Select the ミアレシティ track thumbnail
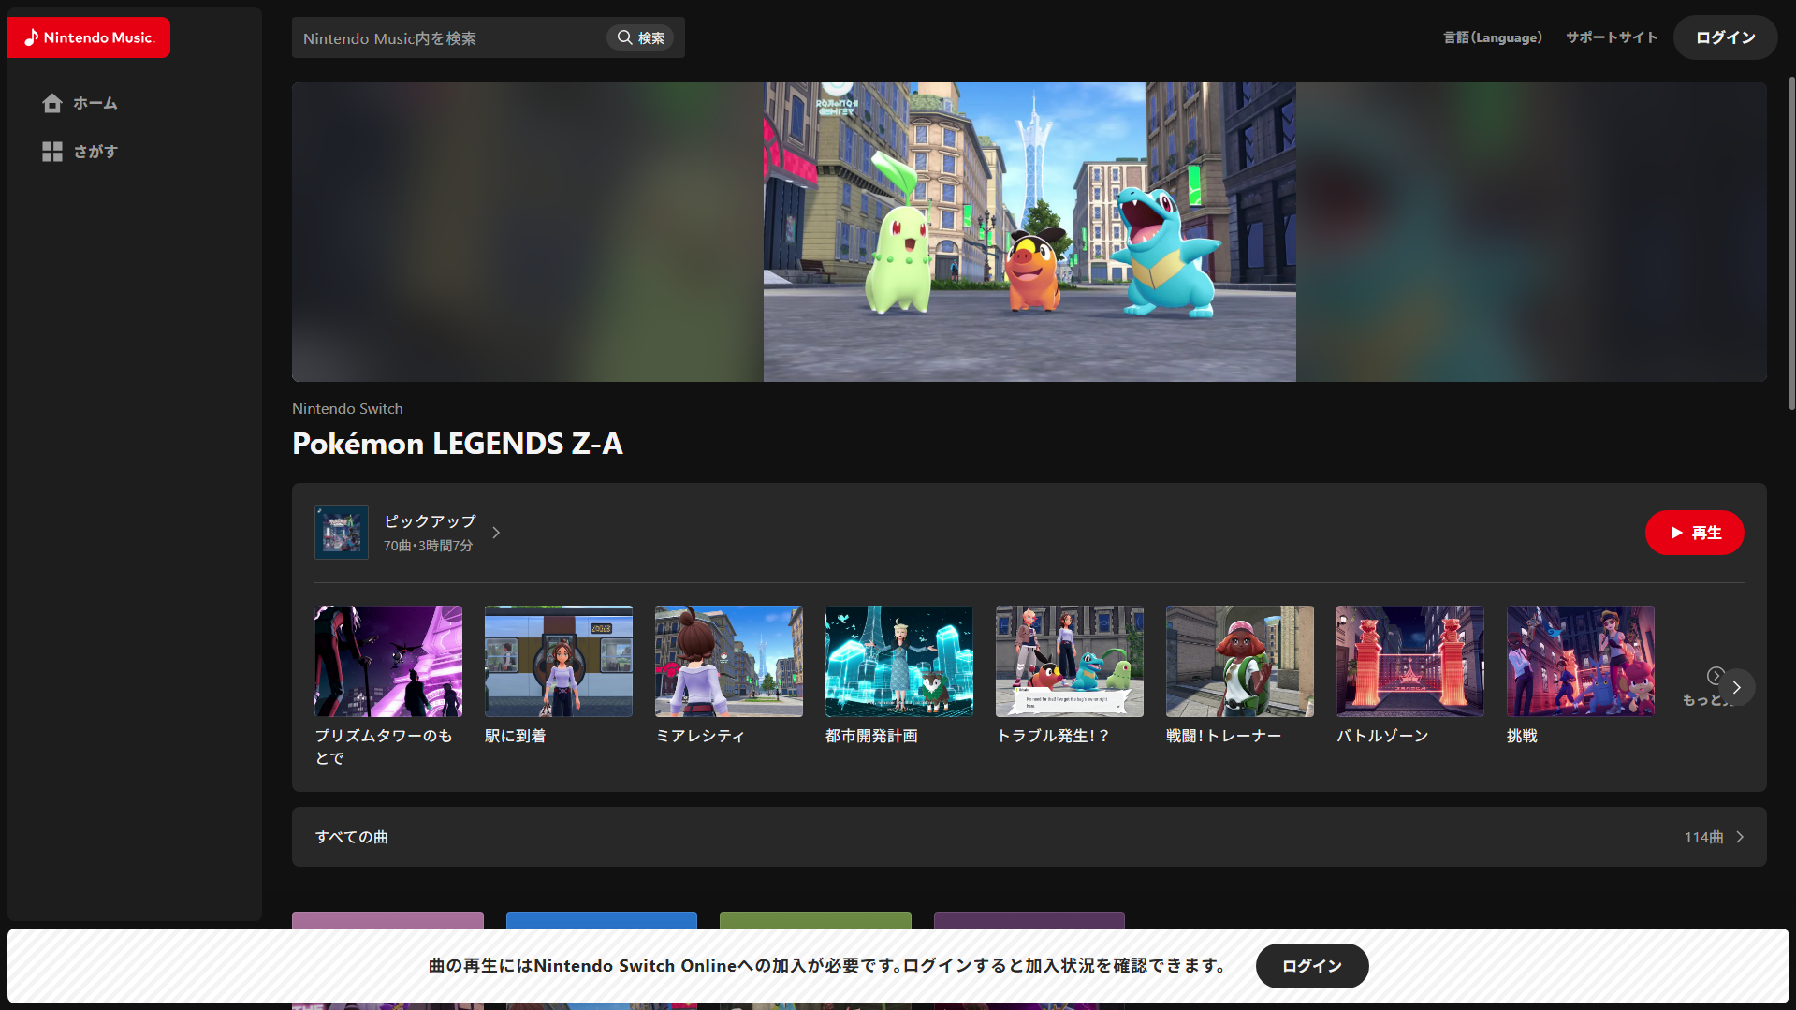 [x=729, y=661]
